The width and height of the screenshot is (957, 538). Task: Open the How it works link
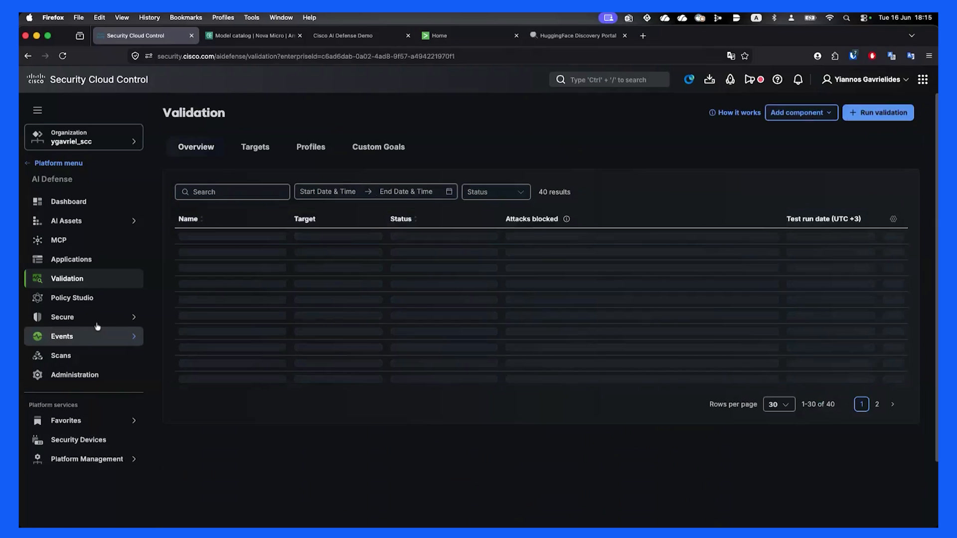[x=735, y=113]
